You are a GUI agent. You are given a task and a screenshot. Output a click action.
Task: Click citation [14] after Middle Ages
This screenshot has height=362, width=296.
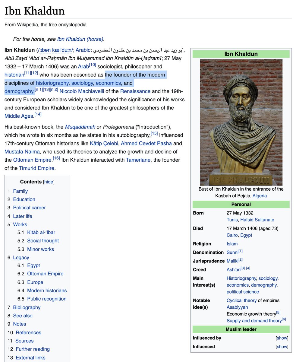[x=38, y=114]
